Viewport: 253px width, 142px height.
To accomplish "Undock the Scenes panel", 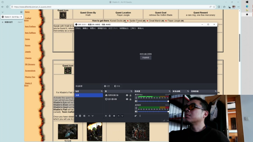I will coord(102,91).
